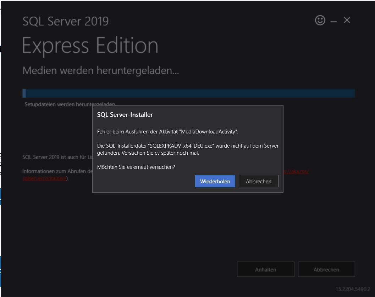Open the sqlservercontainers link
The image size is (375, 297).
click(x=44, y=178)
